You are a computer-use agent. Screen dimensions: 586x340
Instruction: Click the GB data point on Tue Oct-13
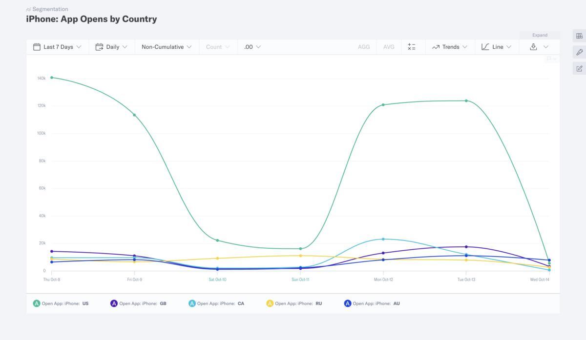point(466,247)
